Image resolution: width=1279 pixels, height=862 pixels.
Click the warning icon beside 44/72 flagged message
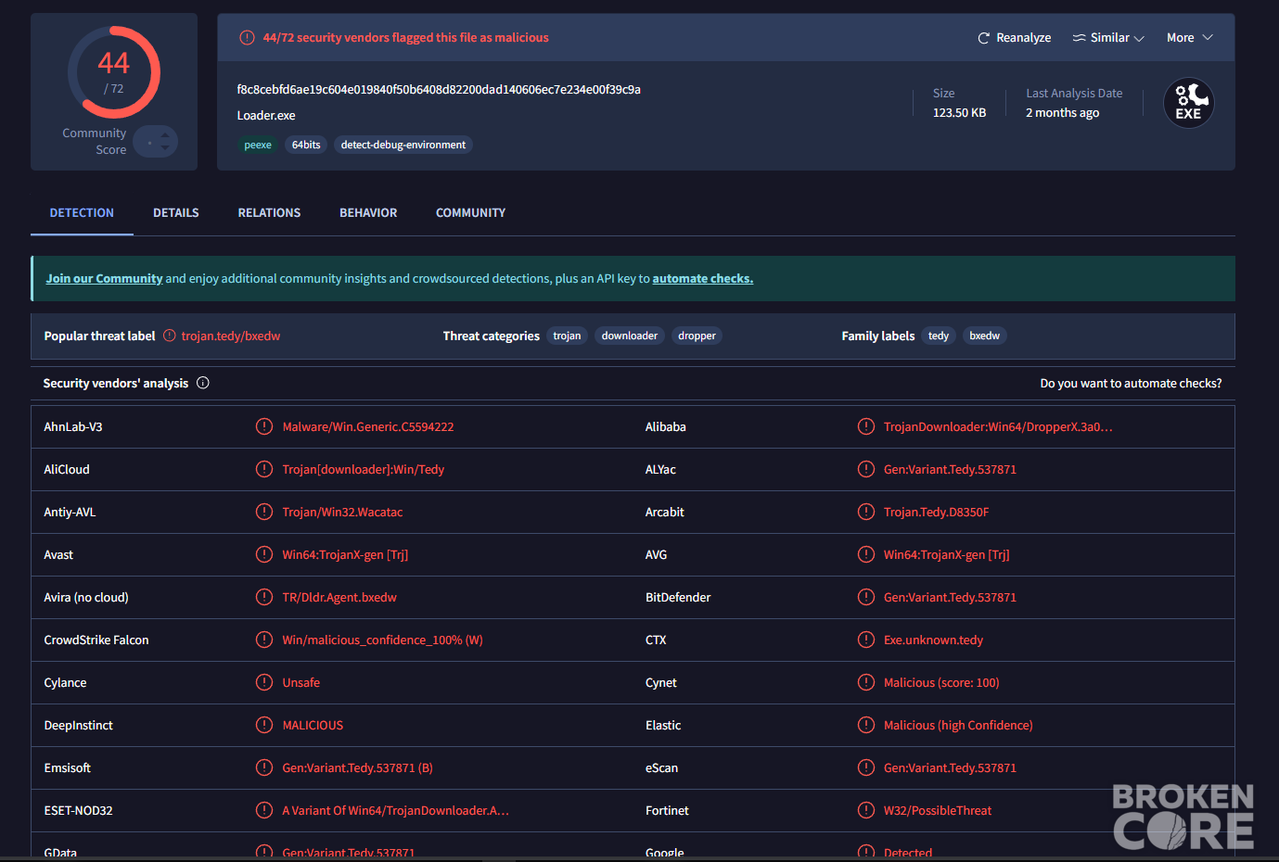(x=247, y=38)
